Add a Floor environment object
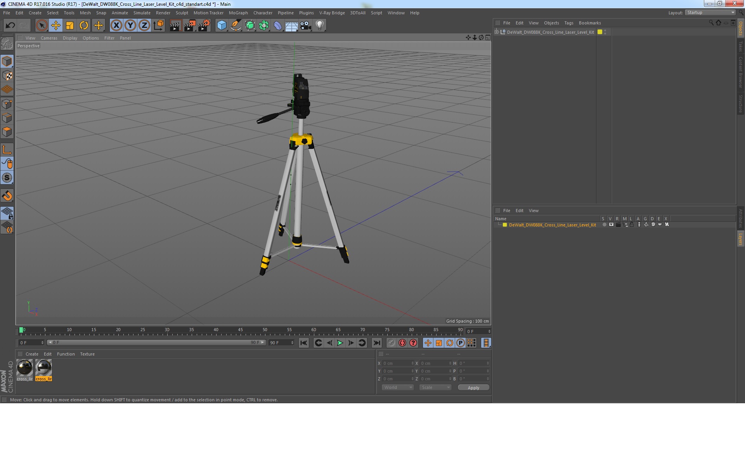This screenshot has height=449, width=745. [x=291, y=26]
